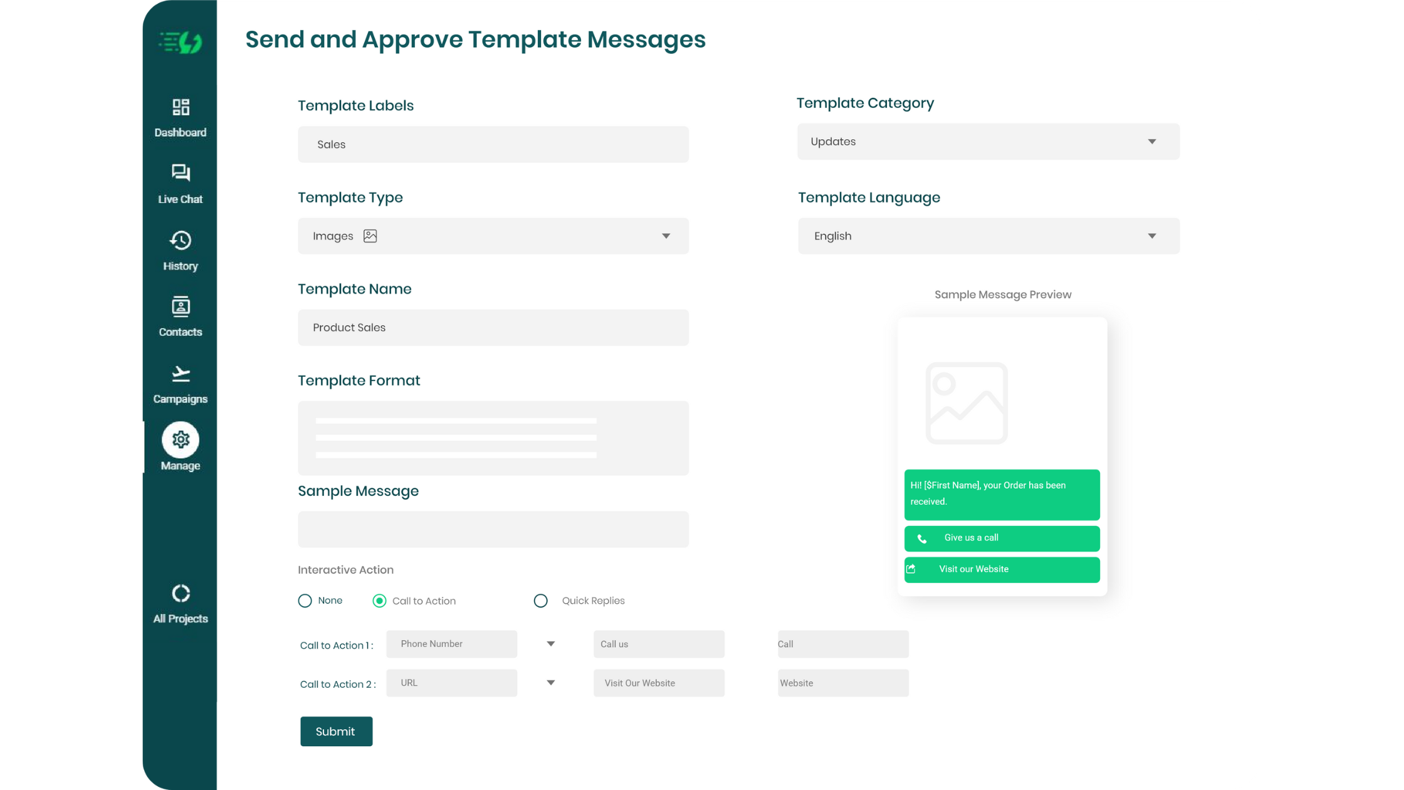Go to Contacts in the sidebar
The height and width of the screenshot is (790, 1404).
coord(181,316)
